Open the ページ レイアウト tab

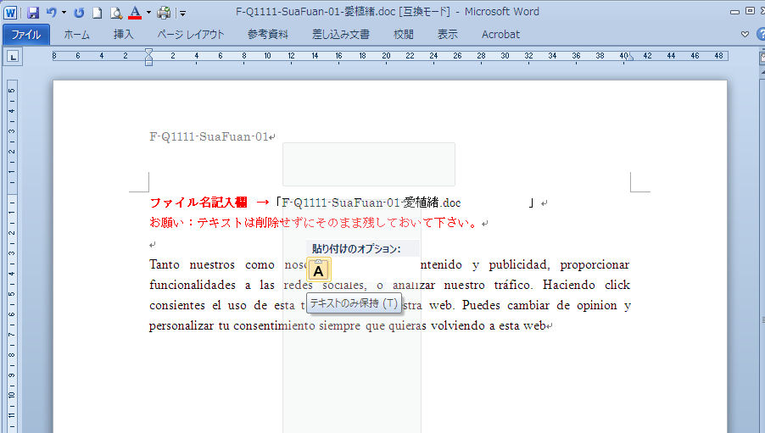pos(191,35)
